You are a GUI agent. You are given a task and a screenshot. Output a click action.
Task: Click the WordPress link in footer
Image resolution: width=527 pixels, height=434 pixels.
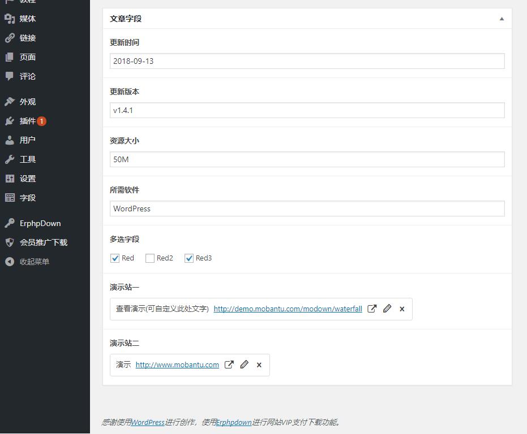[148, 422]
